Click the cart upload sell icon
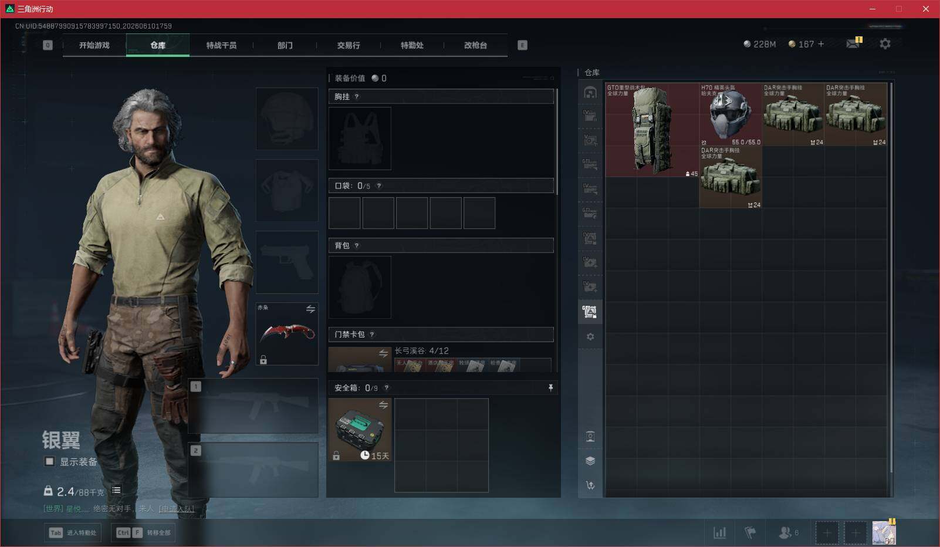The height and width of the screenshot is (547, 940). coord(590,485)
